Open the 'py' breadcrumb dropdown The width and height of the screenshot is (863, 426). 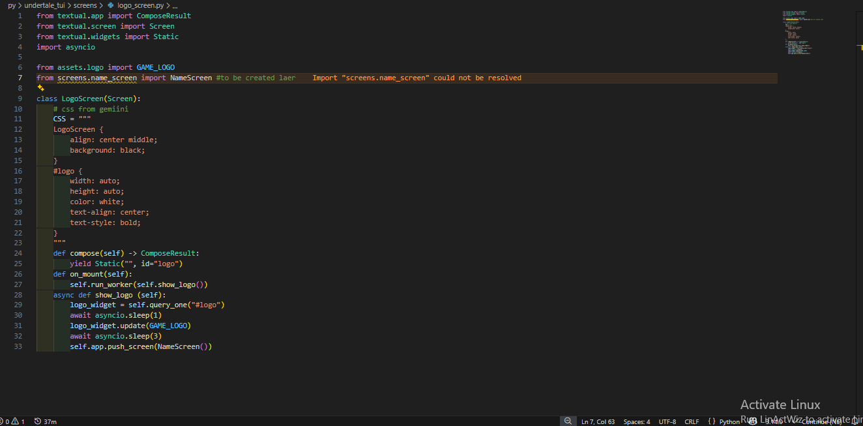(12, 5)
